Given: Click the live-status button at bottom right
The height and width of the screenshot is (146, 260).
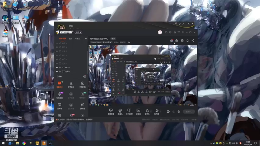Looking at the screenshot, I should [x=189, y=112].
